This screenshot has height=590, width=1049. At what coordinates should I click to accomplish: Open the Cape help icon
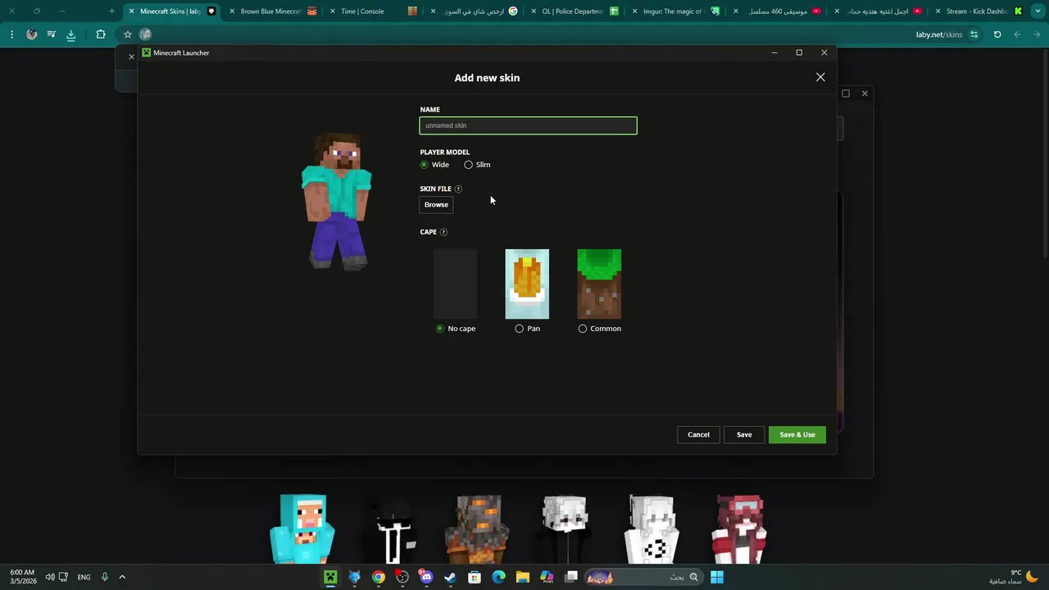point(443,232)
